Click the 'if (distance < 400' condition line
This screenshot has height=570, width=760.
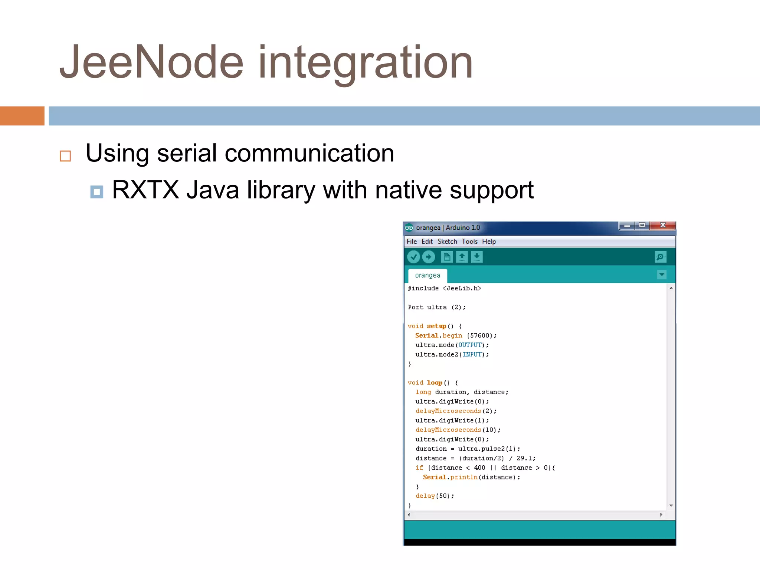click(485, 468)
